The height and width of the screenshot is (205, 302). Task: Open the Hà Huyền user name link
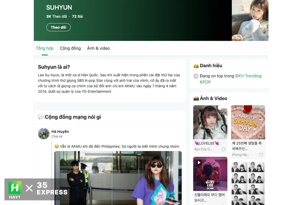point(60,131)
